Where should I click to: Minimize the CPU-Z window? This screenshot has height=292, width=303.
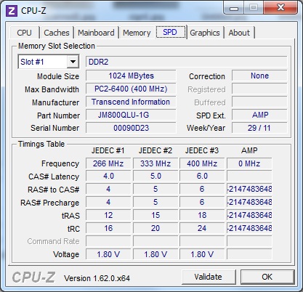point(234,9)
